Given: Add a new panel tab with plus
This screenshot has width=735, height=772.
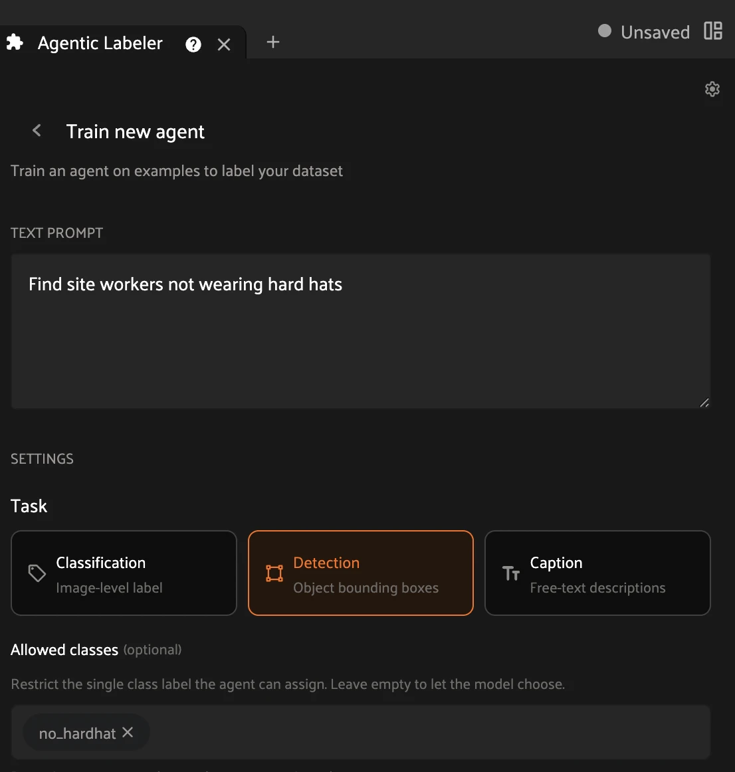Looking at the screenshot, I should [x=273, y=43].
